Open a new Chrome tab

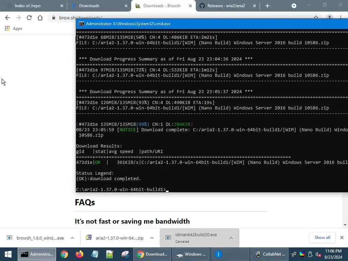point(267,6)
